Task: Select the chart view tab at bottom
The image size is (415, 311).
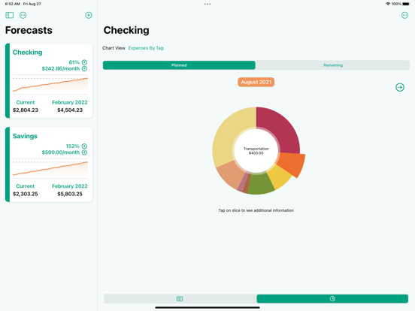Action: tap(332, 298)
